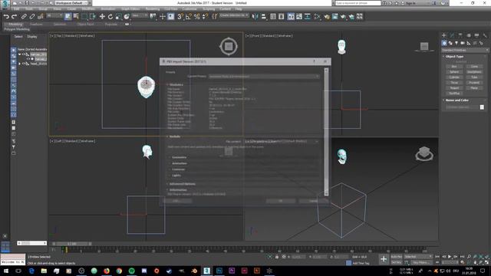The height and width of the screenshot is (276, 491).
Task: Open the Standard Primitives dropdown
Action: pos(465,50)
